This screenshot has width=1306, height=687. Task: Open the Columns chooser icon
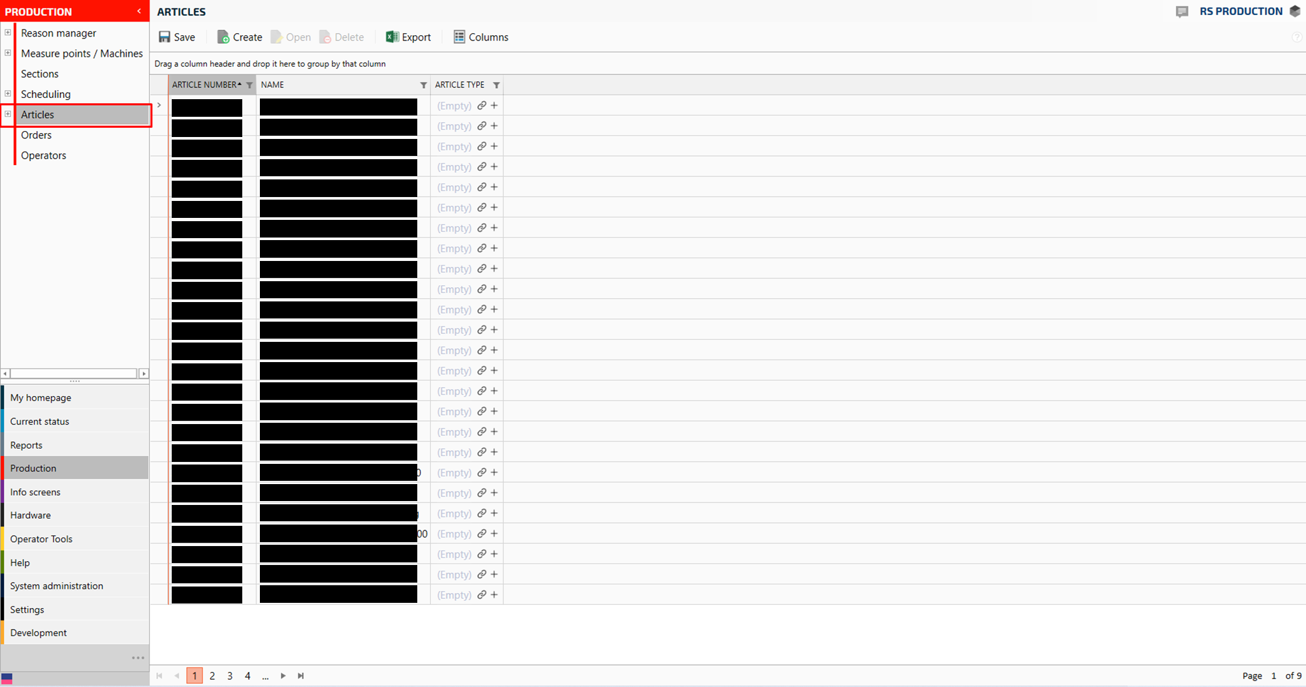[459, 37]
